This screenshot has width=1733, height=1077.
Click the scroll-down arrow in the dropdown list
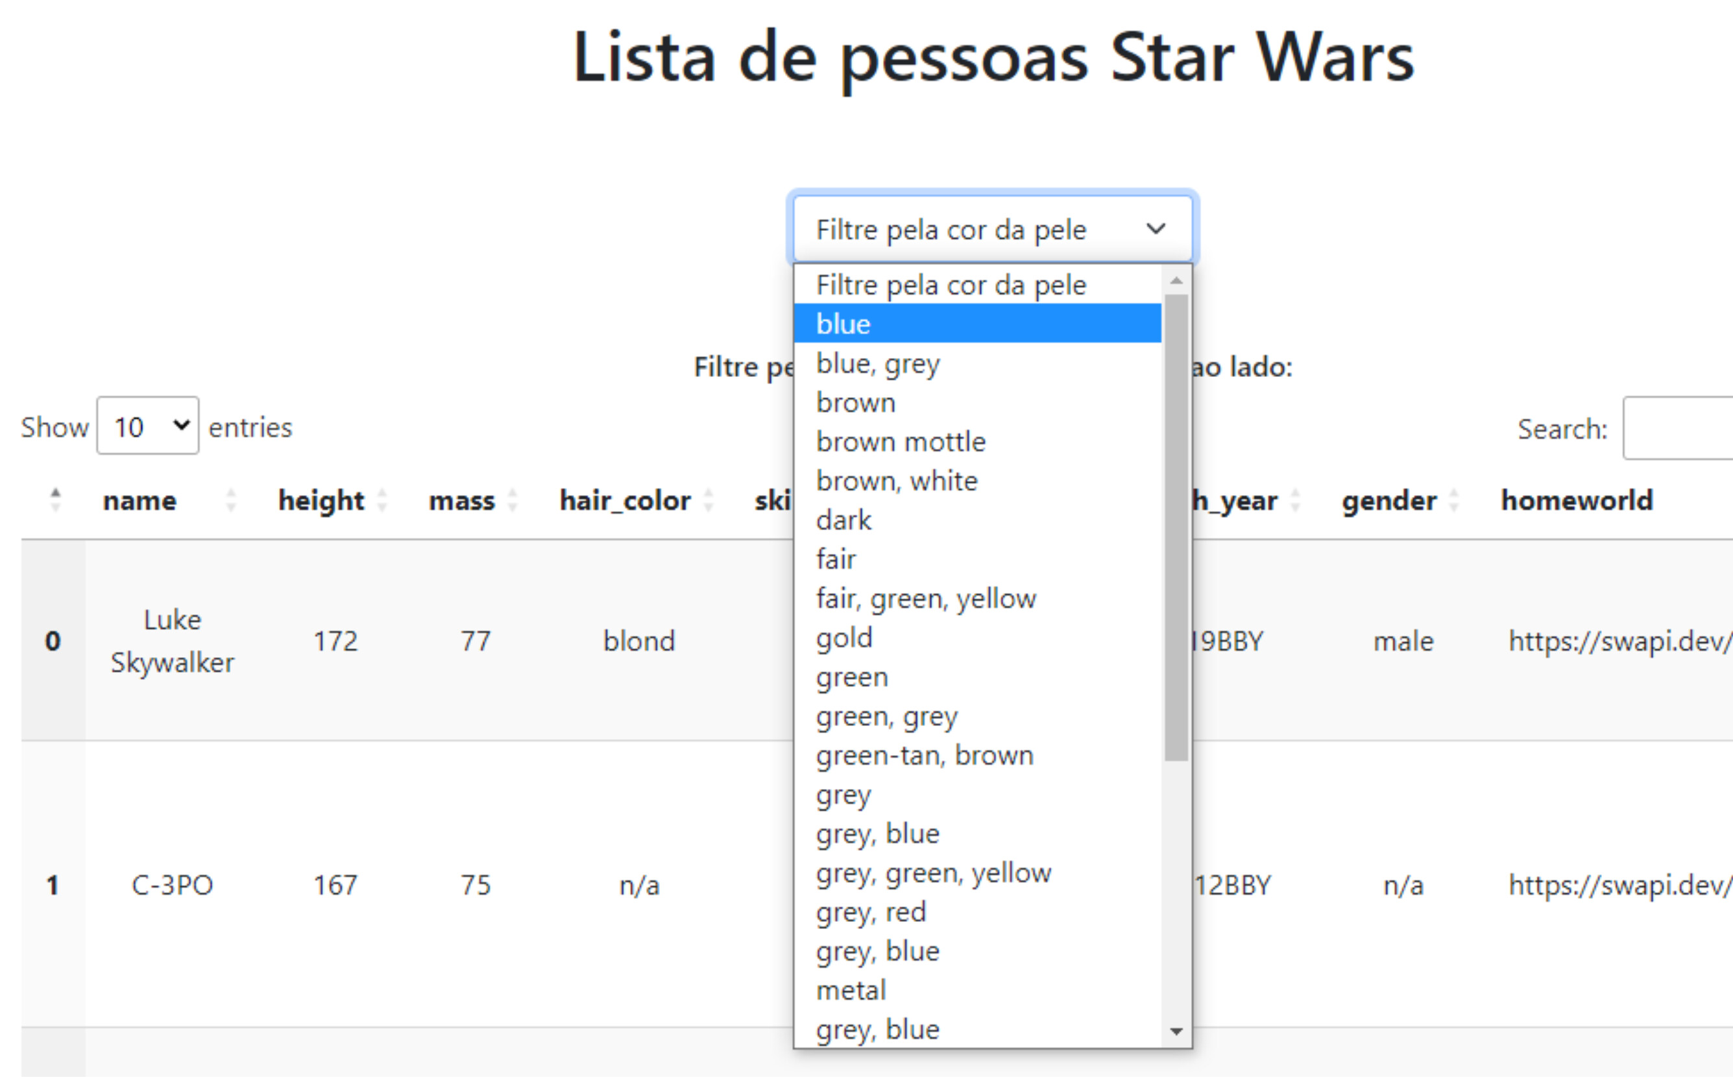[1177, 1032]
